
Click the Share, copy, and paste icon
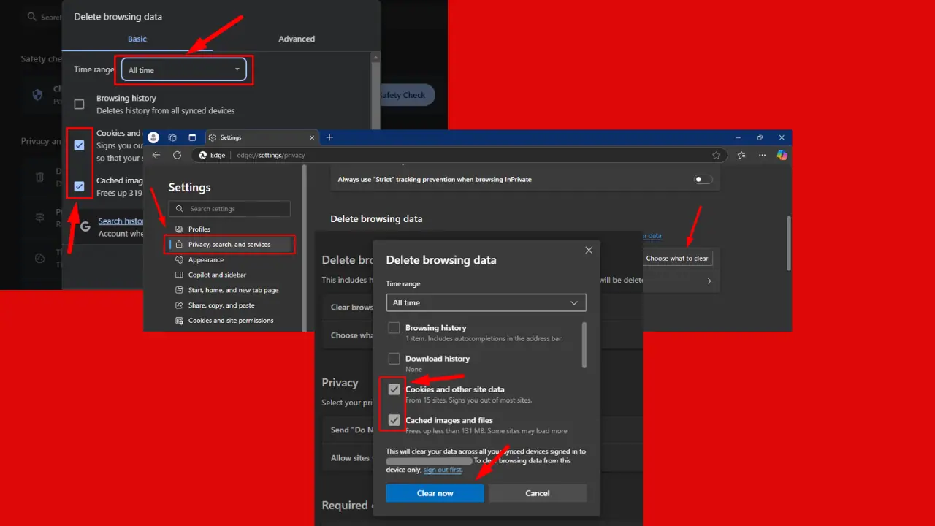click(x=180, y=305)
